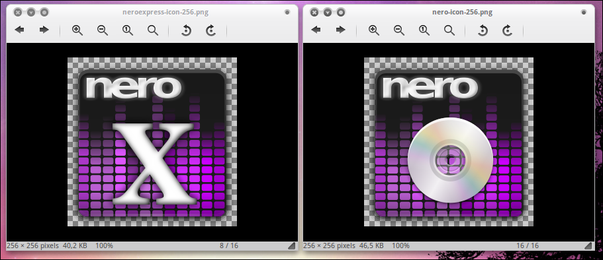Set normal size zoom in nero-icon window
Viewport: 603px width, 260px height.
point(424,30)
